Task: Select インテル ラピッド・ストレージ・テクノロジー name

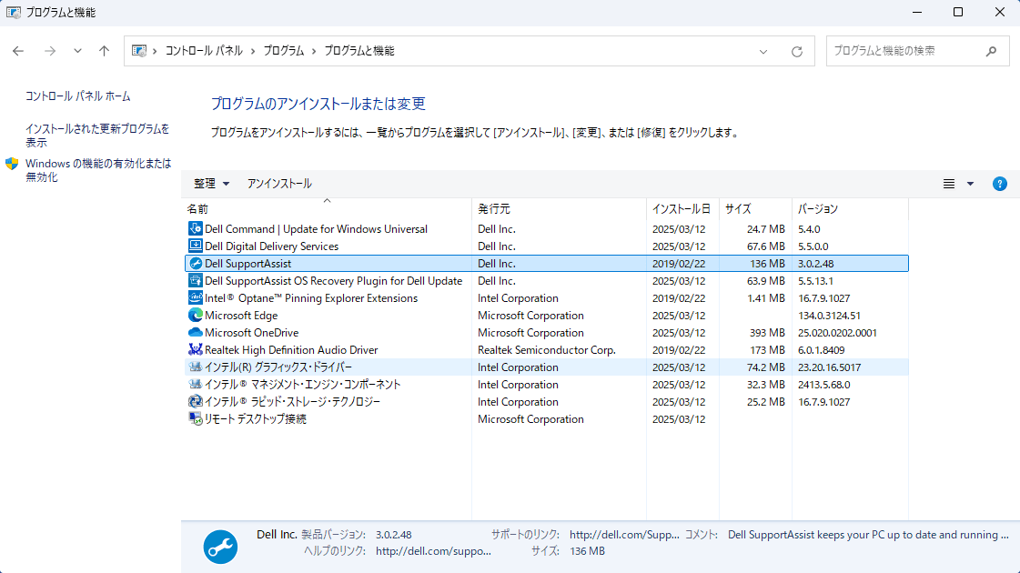Action: pos(293,401)
